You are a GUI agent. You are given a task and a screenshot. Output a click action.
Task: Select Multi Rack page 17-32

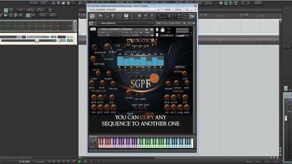click(x=165, y=23)
